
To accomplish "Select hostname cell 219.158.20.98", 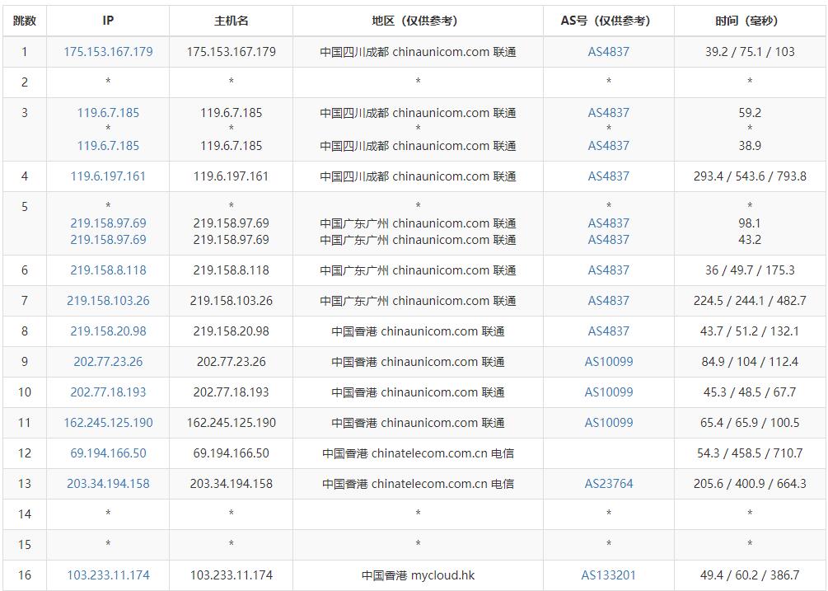I will 232,331.
